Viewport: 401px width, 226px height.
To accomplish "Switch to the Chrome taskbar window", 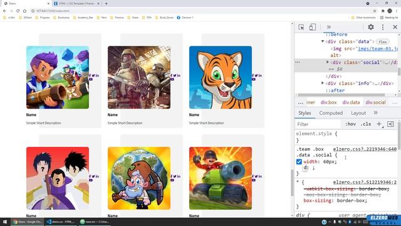I will pyautogui.click(x=28, y=222).
